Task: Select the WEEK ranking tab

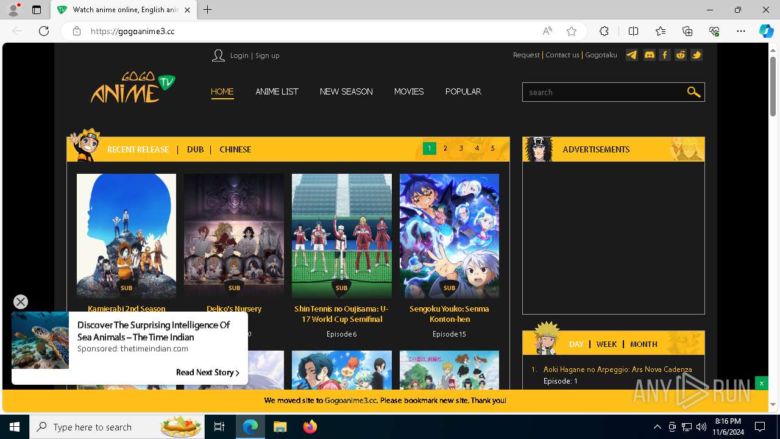Action: pos(606,344)
